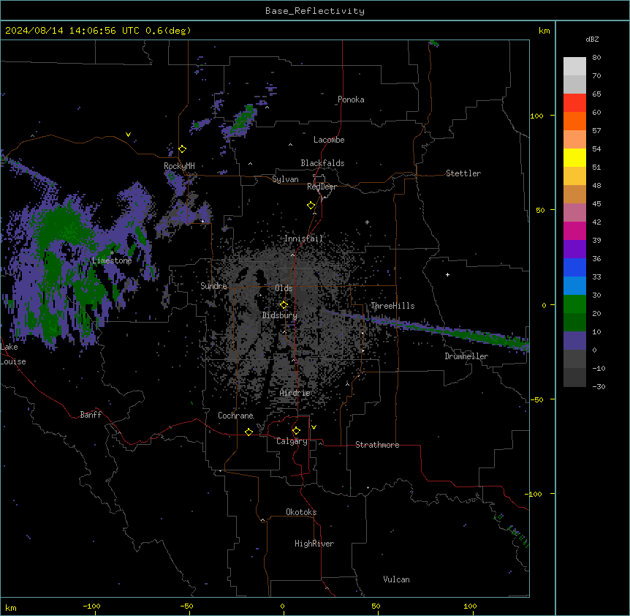Pick the magenta swatch in dBZ legend

coord(574,230)
